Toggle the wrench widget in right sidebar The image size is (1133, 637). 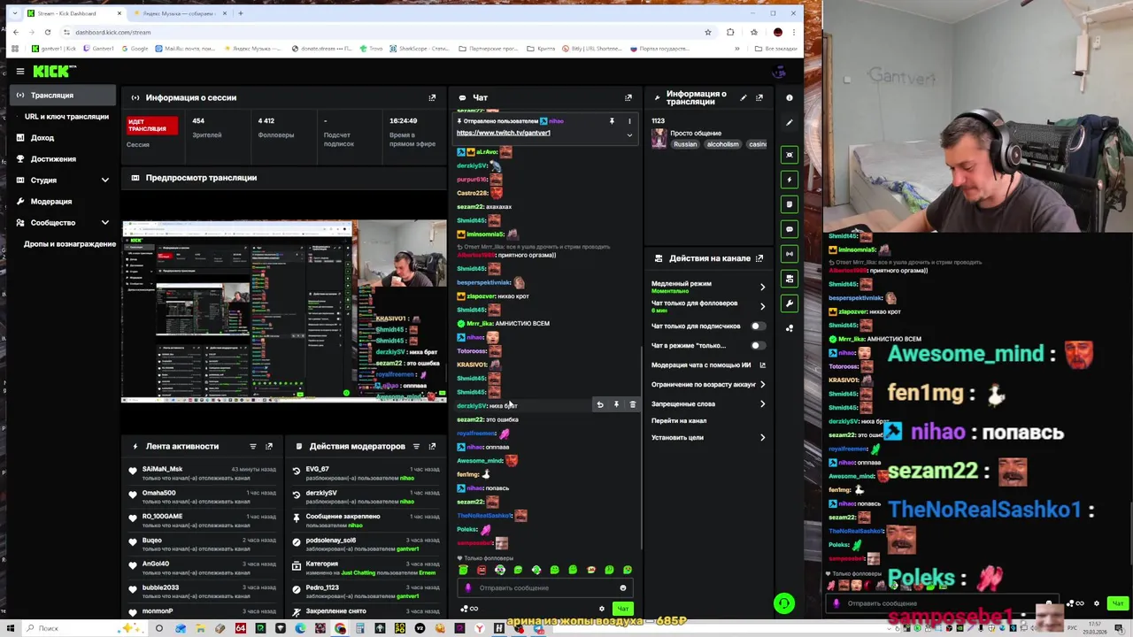click(790, 303)
